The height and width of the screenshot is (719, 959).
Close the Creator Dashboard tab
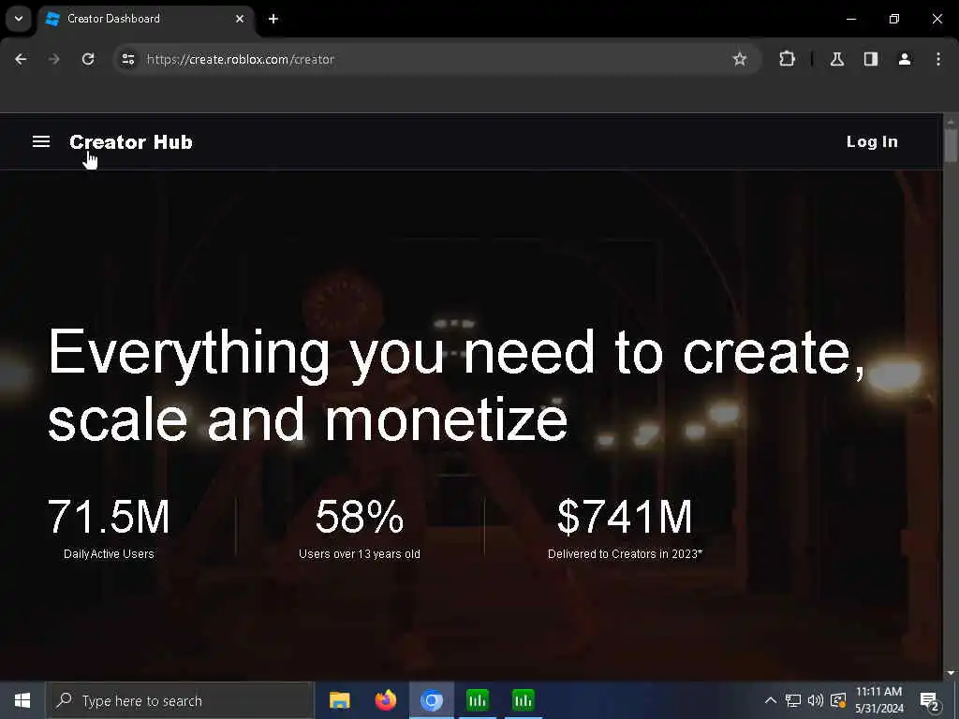pyautogui.click(x=240, y=19)
